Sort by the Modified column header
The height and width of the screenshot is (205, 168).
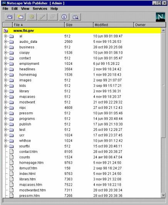(x=113, y=25)
